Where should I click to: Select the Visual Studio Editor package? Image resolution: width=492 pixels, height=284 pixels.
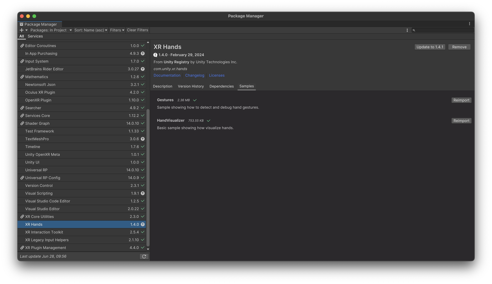click(x=82, y=209)
